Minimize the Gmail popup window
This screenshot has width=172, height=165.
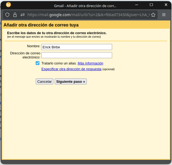(x=137, y=5)
